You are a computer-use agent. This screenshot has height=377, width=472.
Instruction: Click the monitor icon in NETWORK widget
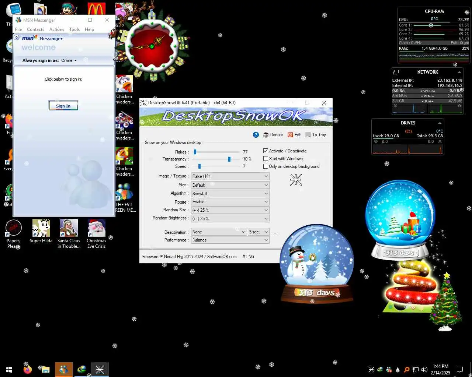396,72
